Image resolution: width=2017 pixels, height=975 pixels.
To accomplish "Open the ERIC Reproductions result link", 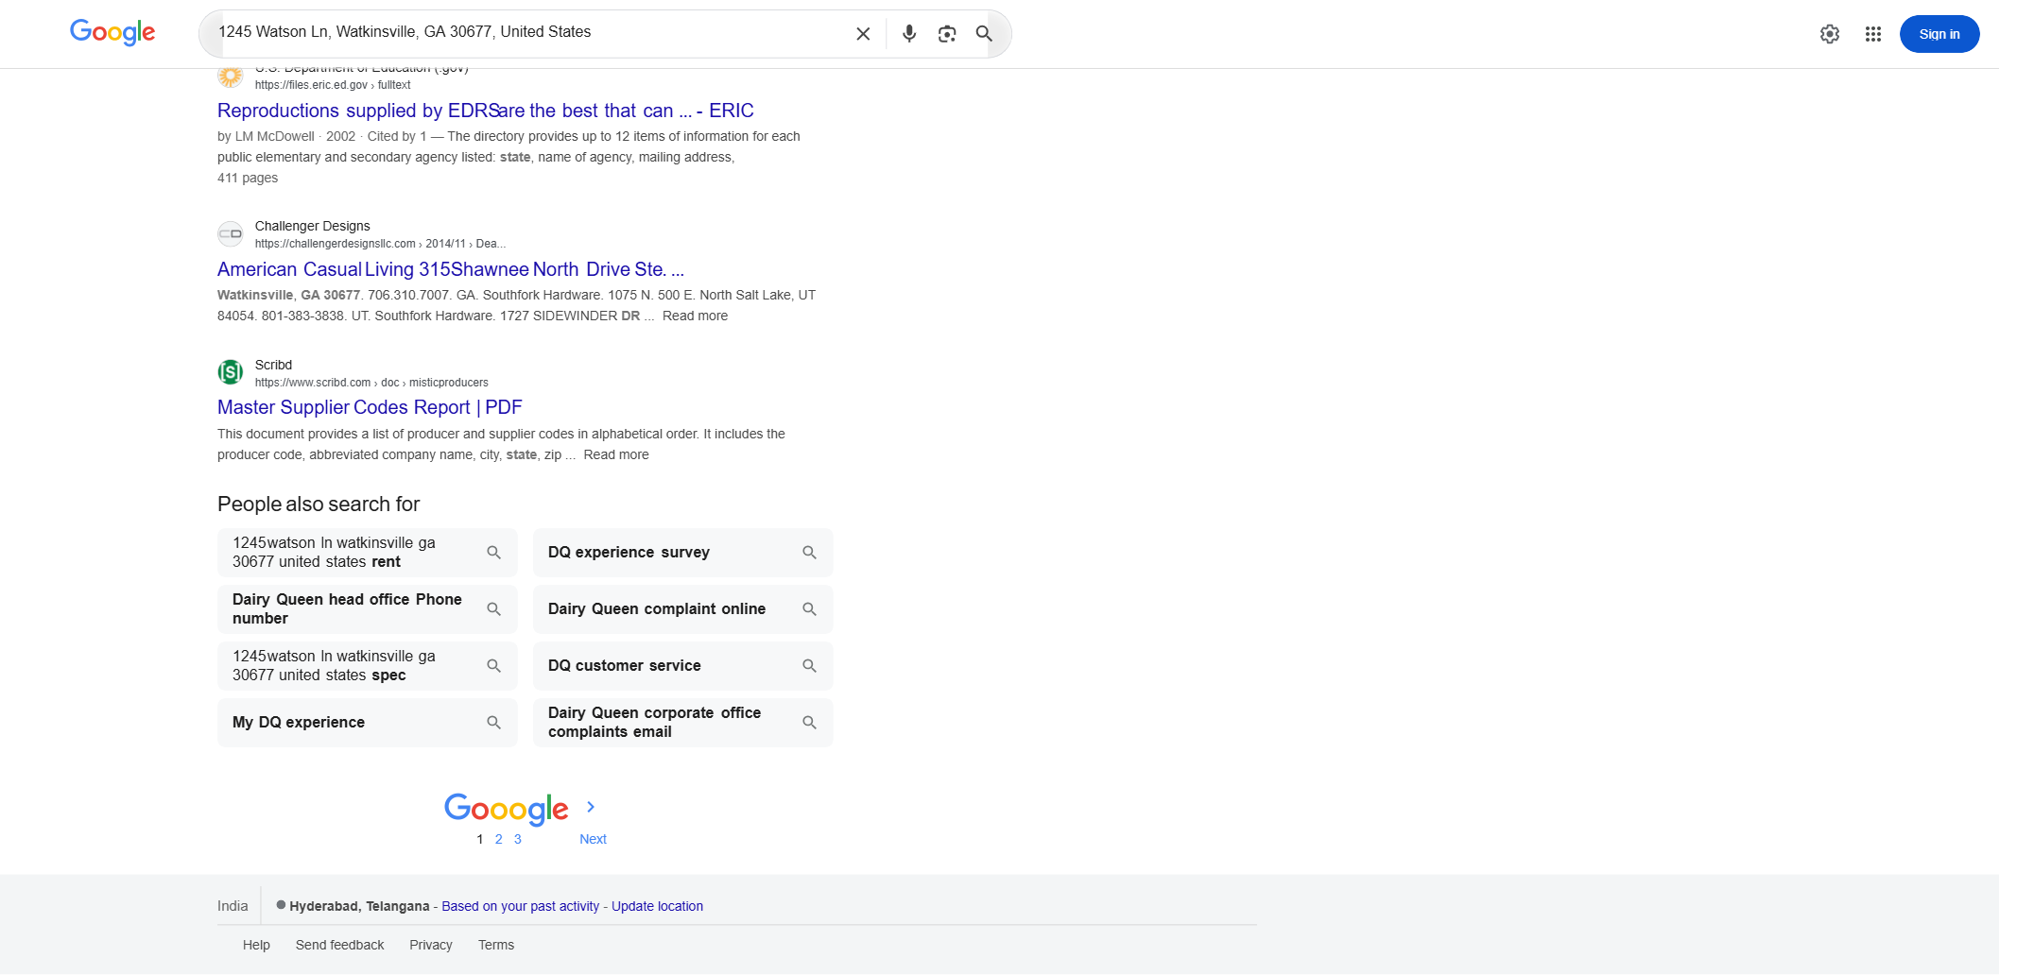I will coord(486,111).
